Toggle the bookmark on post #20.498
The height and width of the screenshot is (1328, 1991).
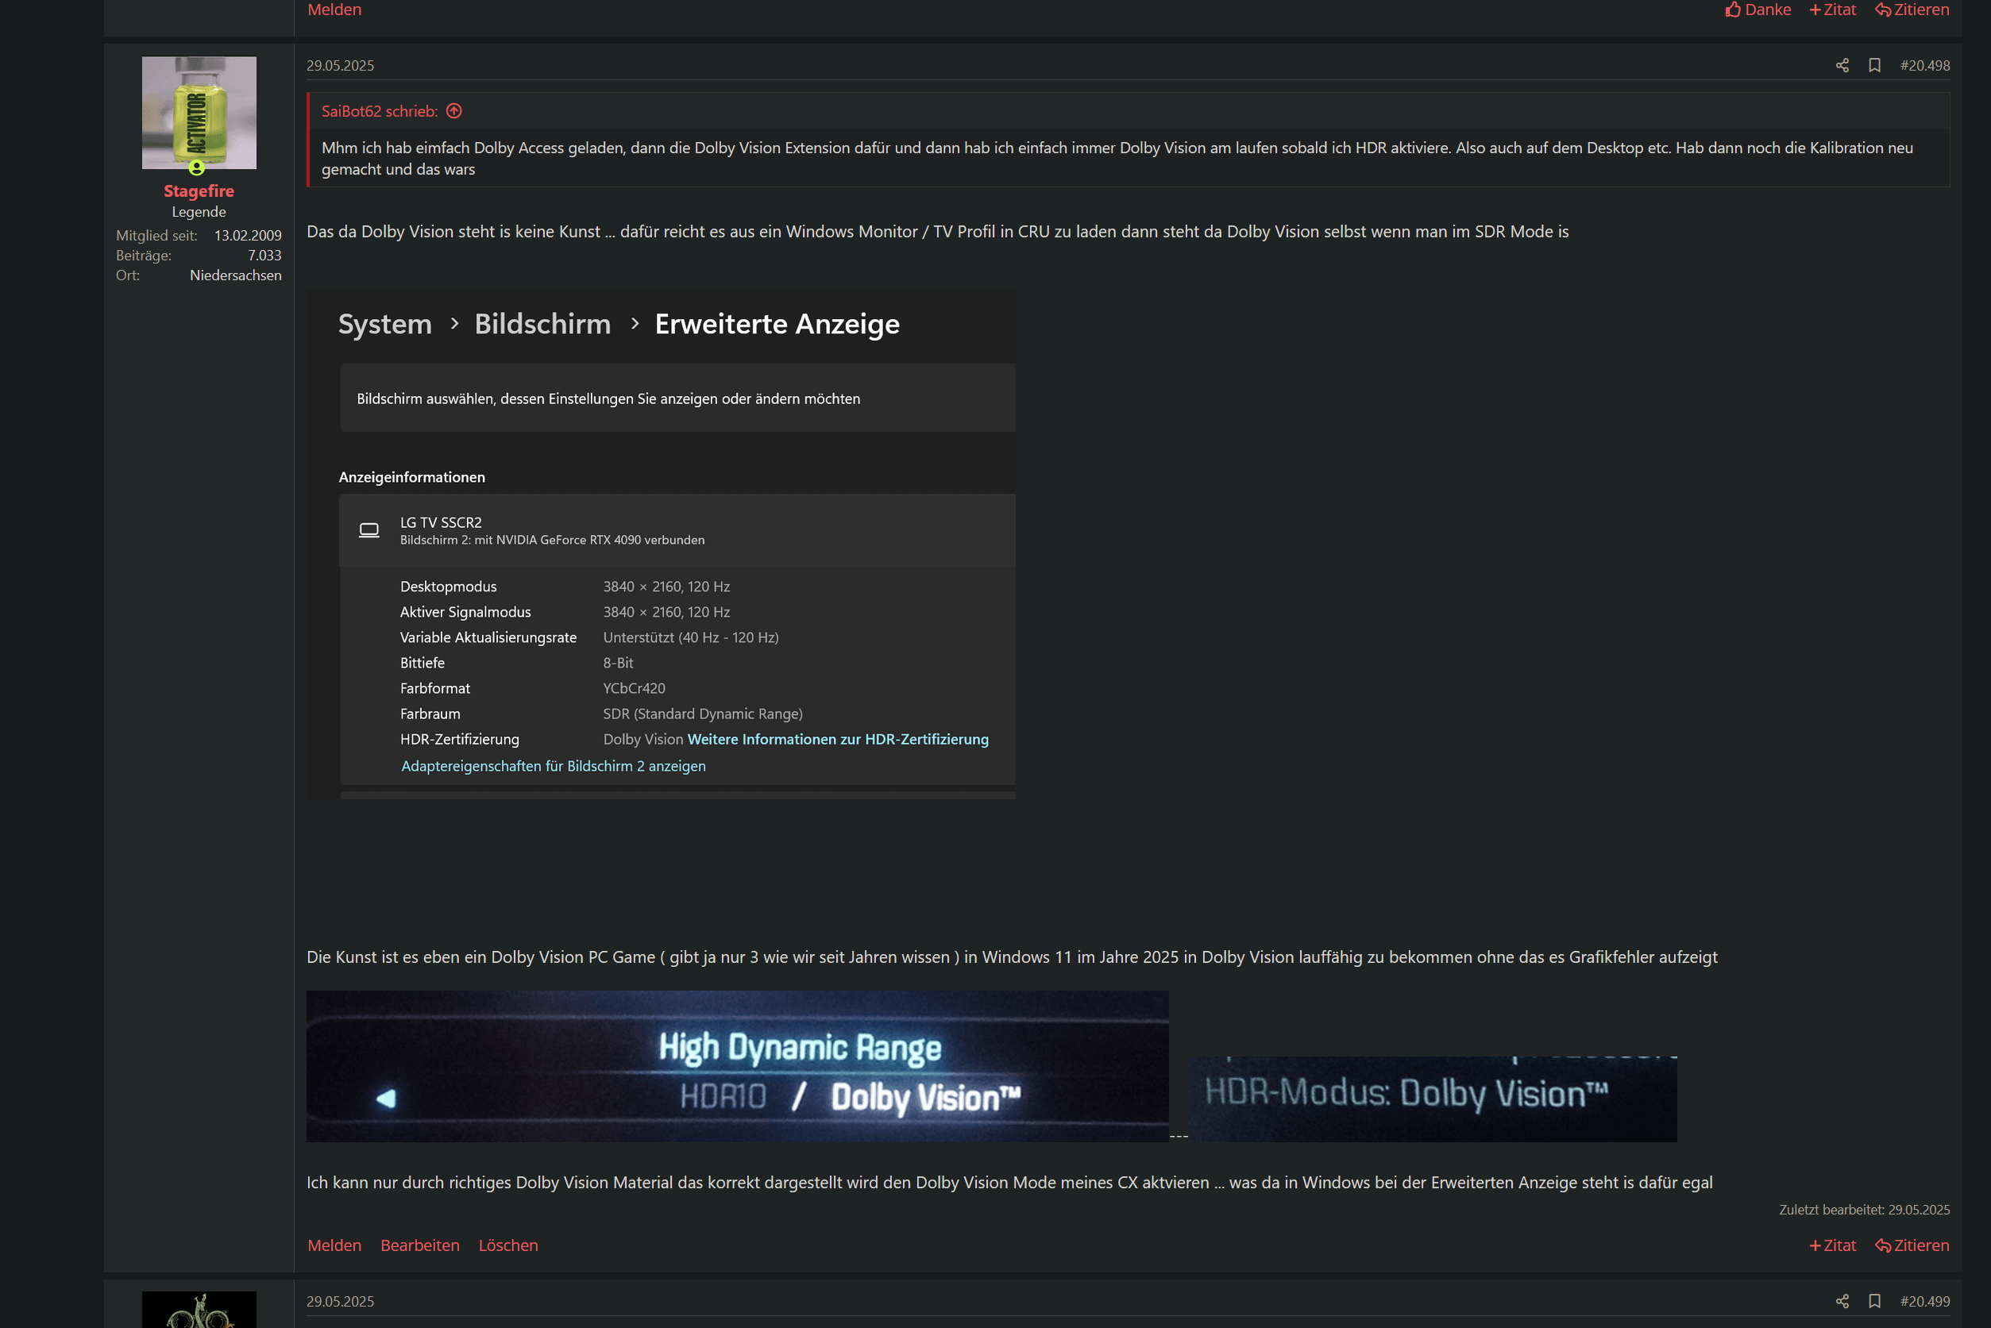pos(1875,65)
